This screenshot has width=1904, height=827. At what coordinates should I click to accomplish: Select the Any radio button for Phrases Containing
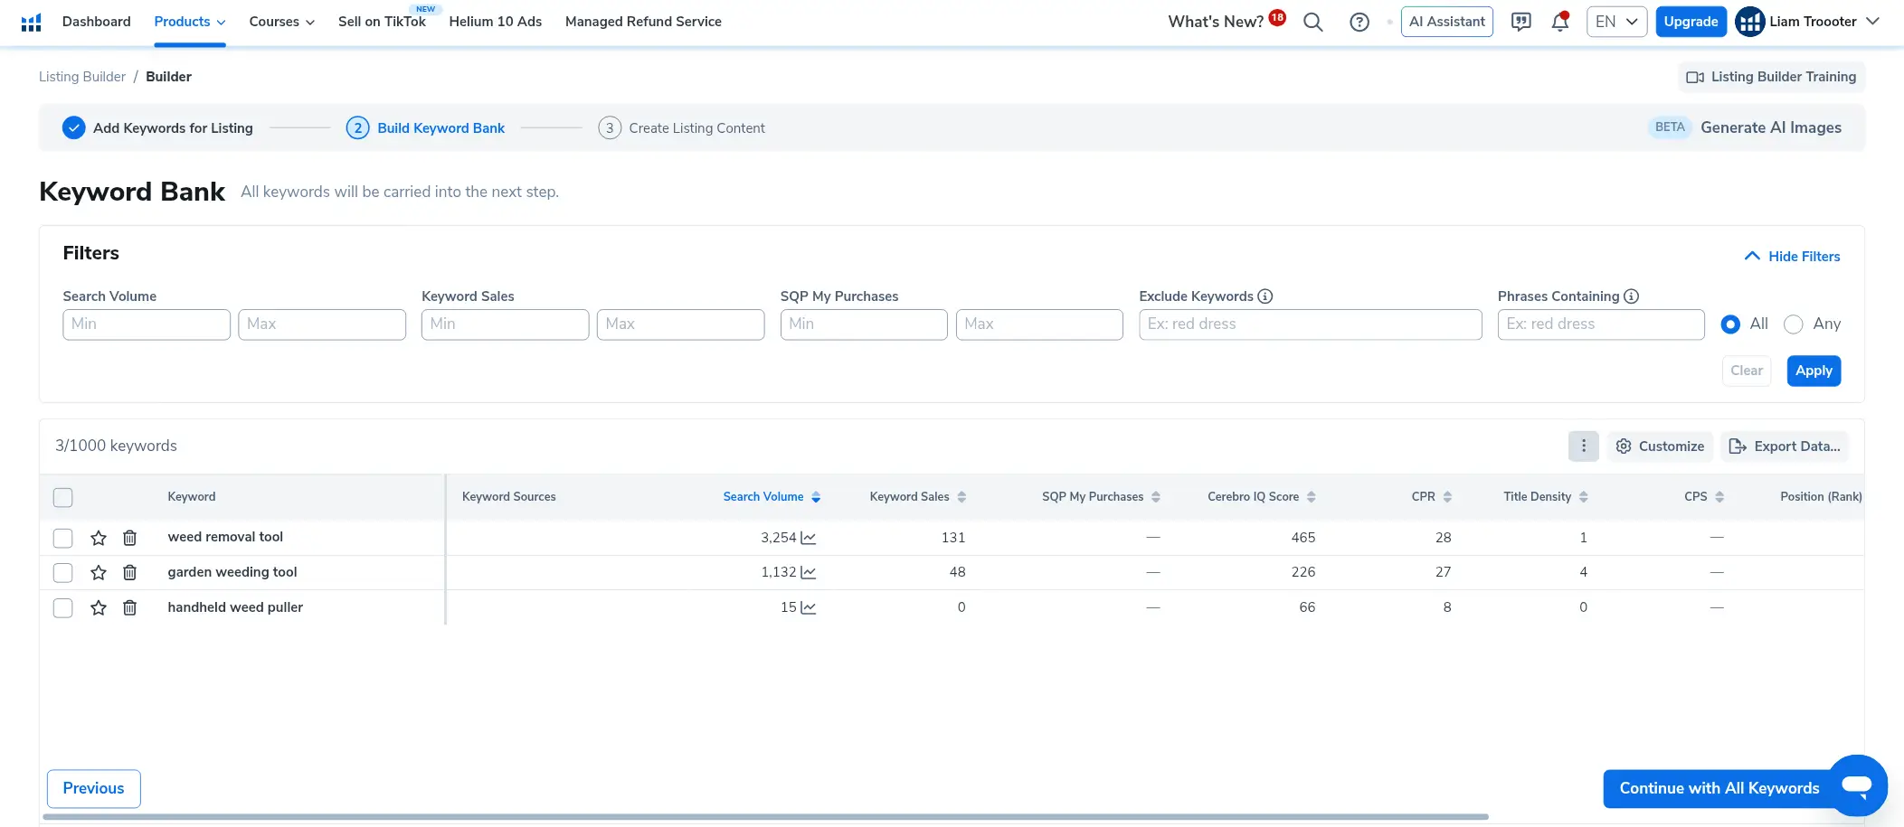point(1793,324)
